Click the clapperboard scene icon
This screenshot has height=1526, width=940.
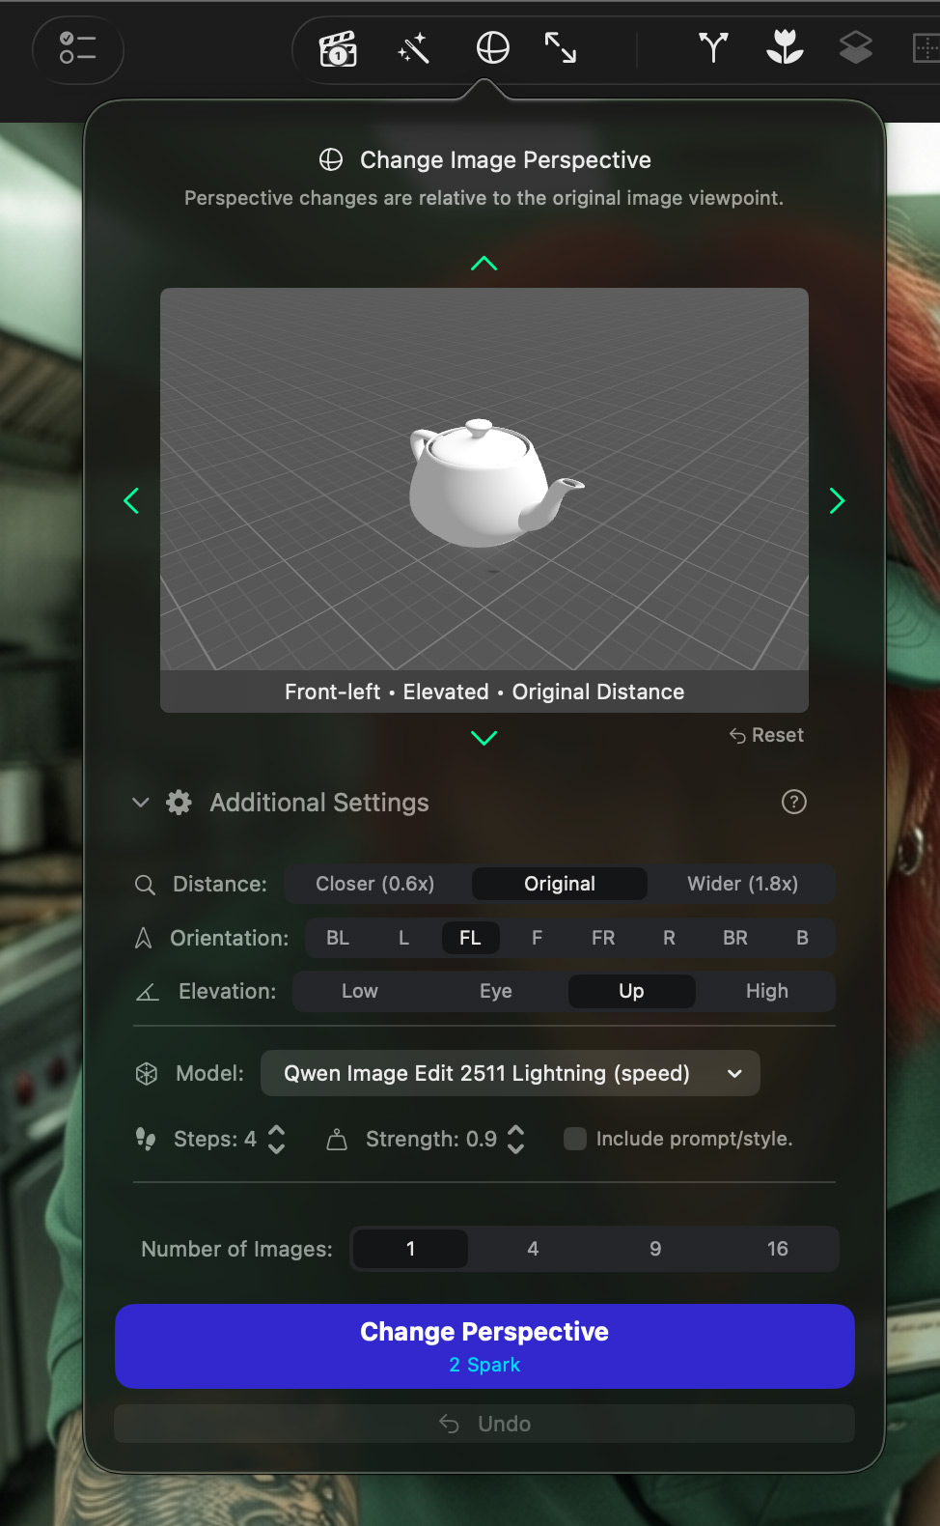click(x=338, y=48)
